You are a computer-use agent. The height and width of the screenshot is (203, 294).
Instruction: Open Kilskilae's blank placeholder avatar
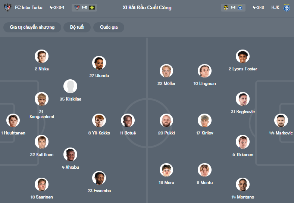(70, 86)
